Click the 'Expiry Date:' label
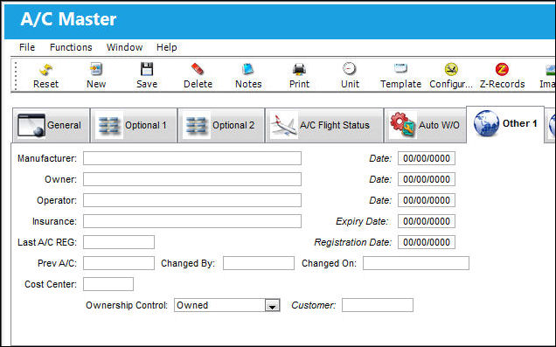Screen dimensions: 556x347 [x=362, y=221]
